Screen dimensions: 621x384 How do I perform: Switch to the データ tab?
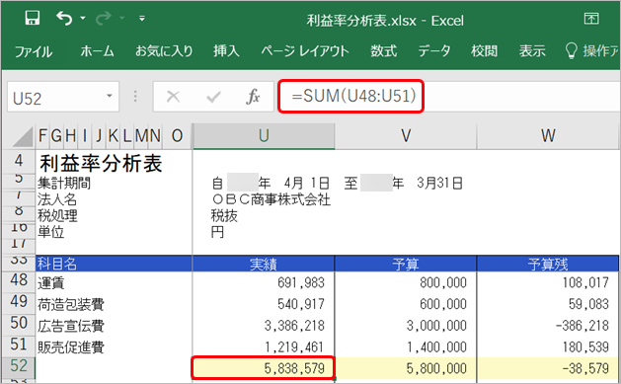click(434, 51)
